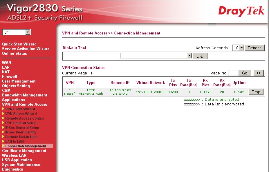Click the yellow arrow beside VPN Client Wizard
Screen dimensions: 269x172
[x=3, y=109]
